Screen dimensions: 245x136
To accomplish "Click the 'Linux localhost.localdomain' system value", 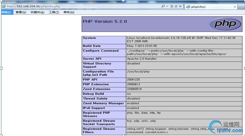I will tap(181, 39).
